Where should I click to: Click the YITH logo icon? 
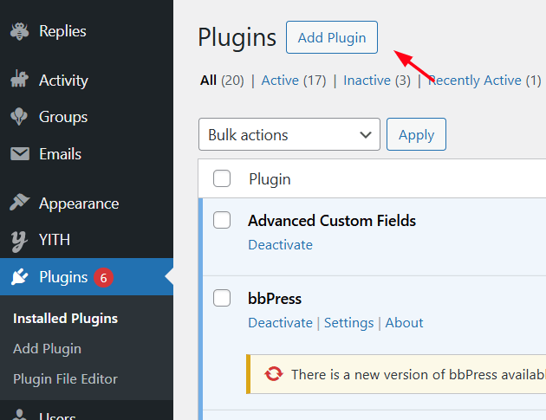19,241
